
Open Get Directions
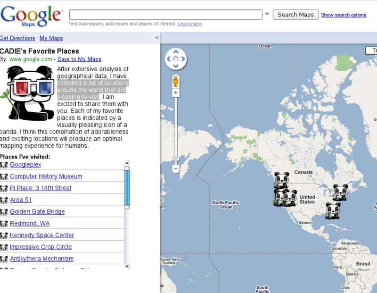click(x=17, y=38)
